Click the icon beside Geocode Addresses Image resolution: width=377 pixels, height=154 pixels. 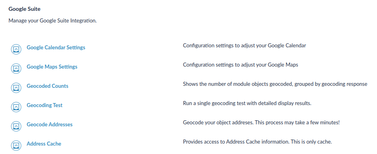point(16,126)
